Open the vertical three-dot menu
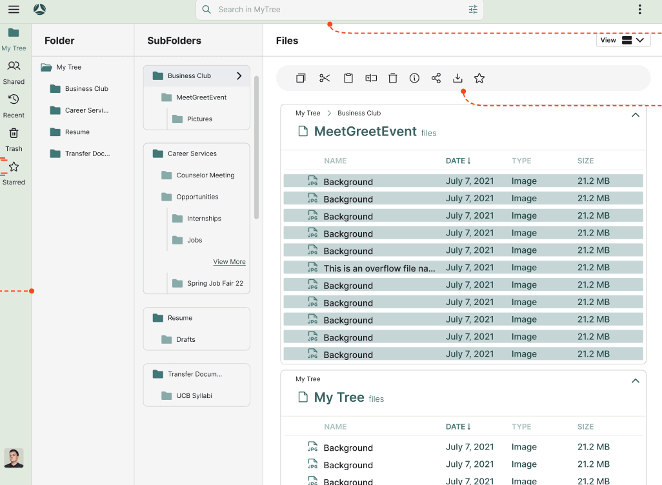The height and width of the screenshot is (485, 662). coord(639,9)
